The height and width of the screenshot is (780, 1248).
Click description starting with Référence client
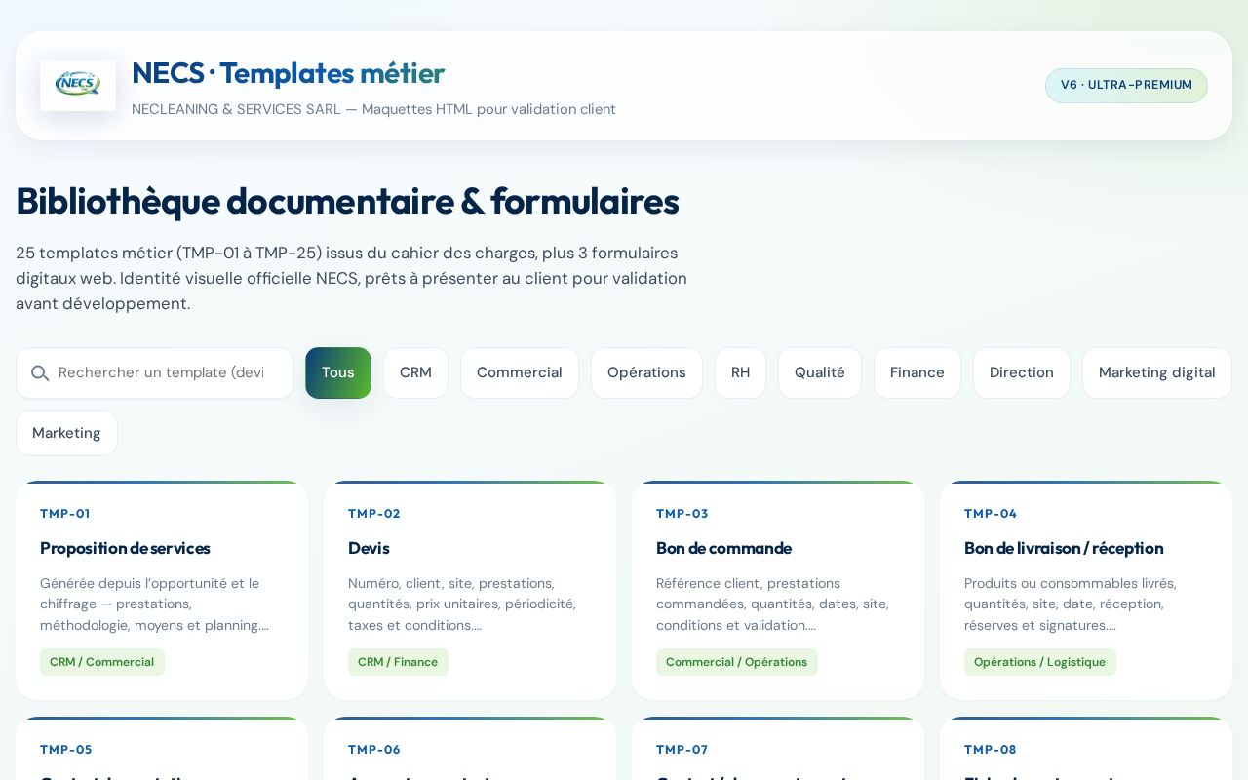(x=772, y=604)
